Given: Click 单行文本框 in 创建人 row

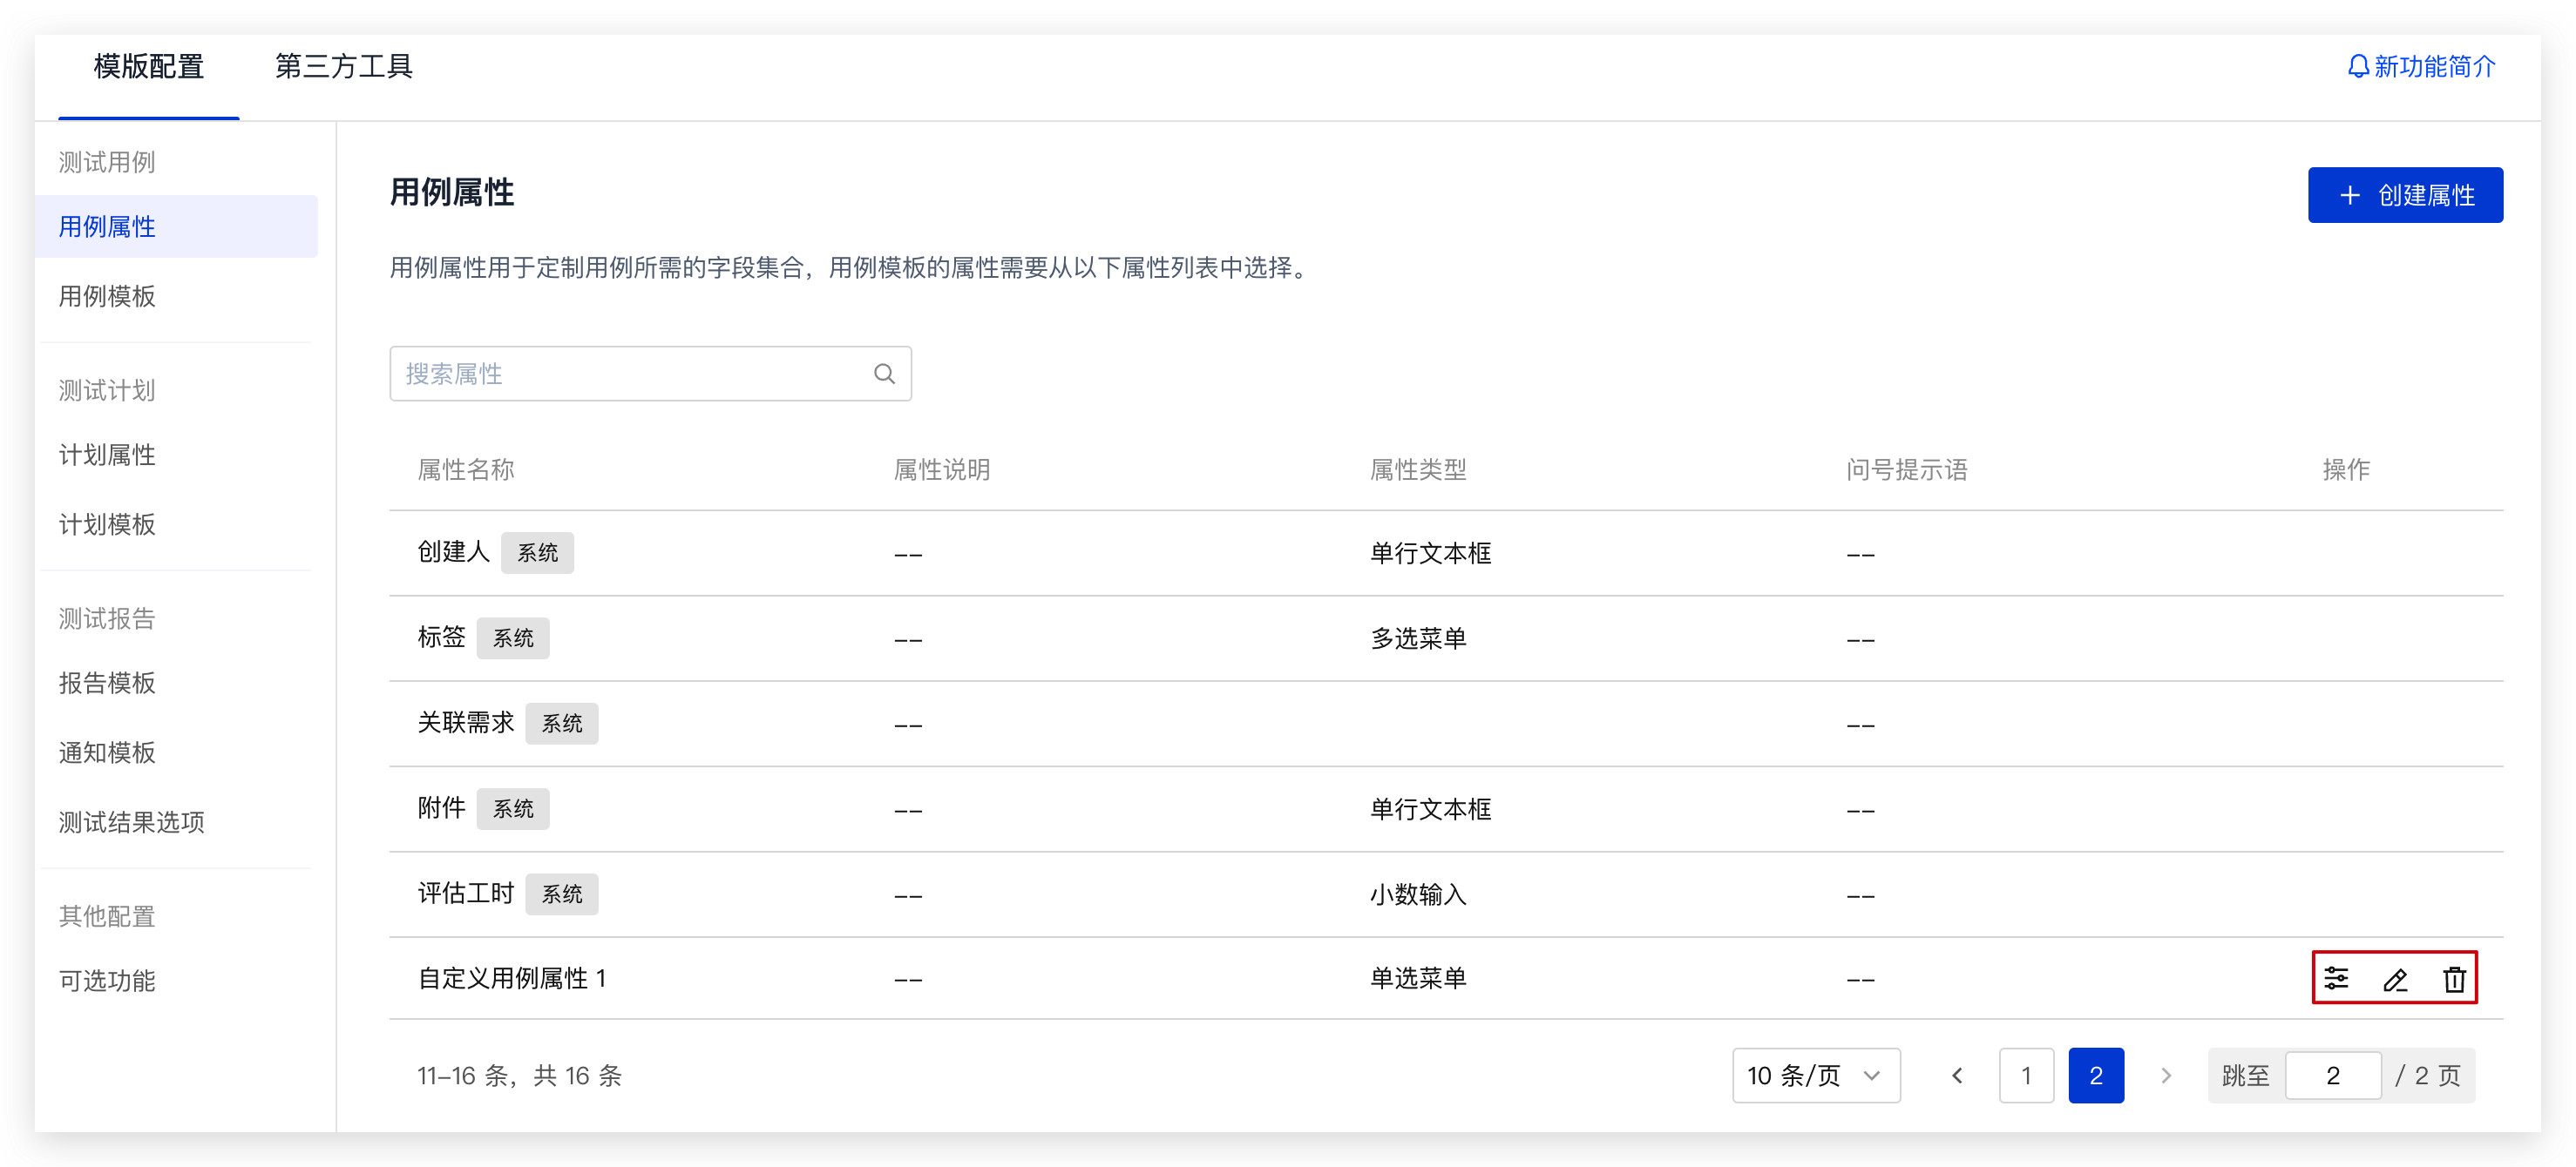Looking at the screenshot, I should 1430,552.
